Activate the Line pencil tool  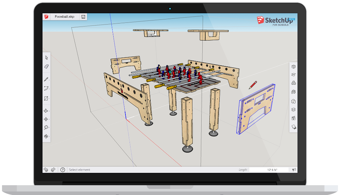[46, 79]
